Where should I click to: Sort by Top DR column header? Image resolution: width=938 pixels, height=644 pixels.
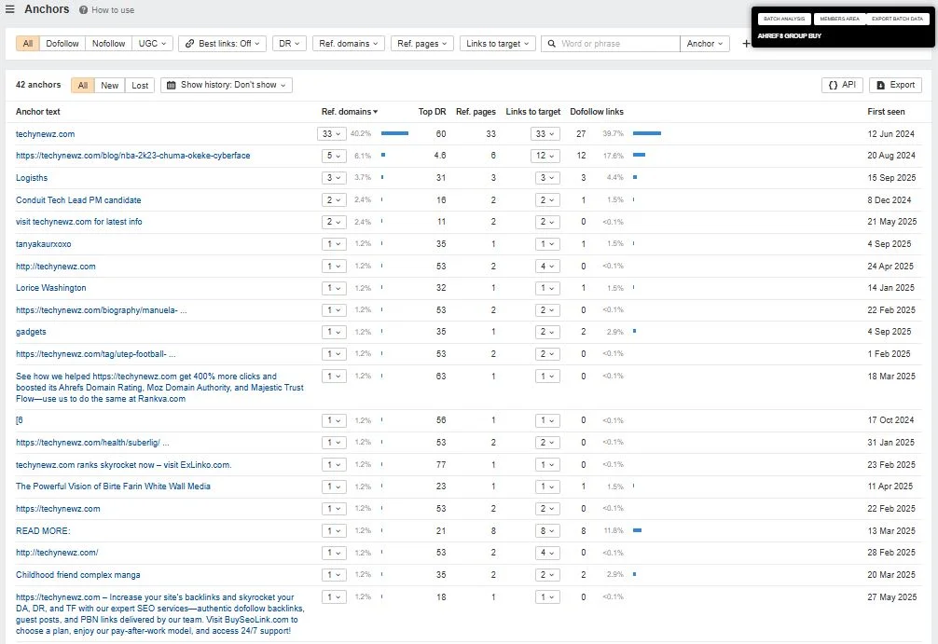coord(432,112)
